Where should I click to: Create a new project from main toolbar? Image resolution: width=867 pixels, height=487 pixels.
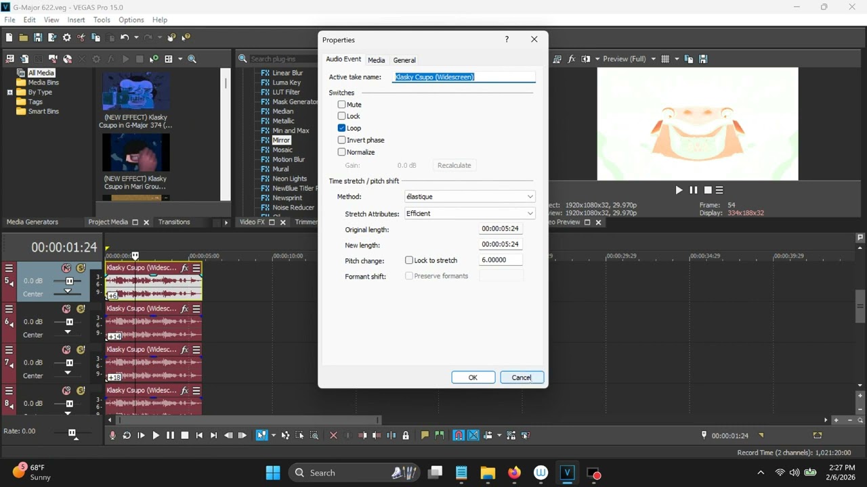point(9,38)
